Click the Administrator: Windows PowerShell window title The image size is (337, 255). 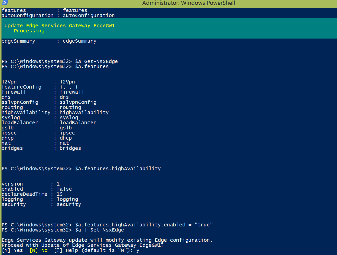(x=188, y=3)
